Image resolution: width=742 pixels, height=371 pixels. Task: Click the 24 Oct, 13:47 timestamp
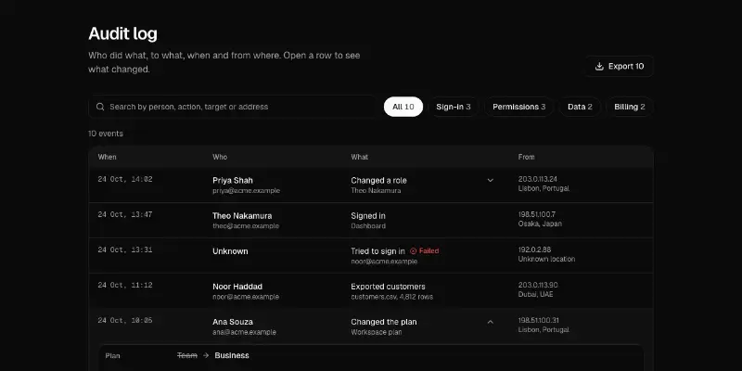tap(125, 215)
